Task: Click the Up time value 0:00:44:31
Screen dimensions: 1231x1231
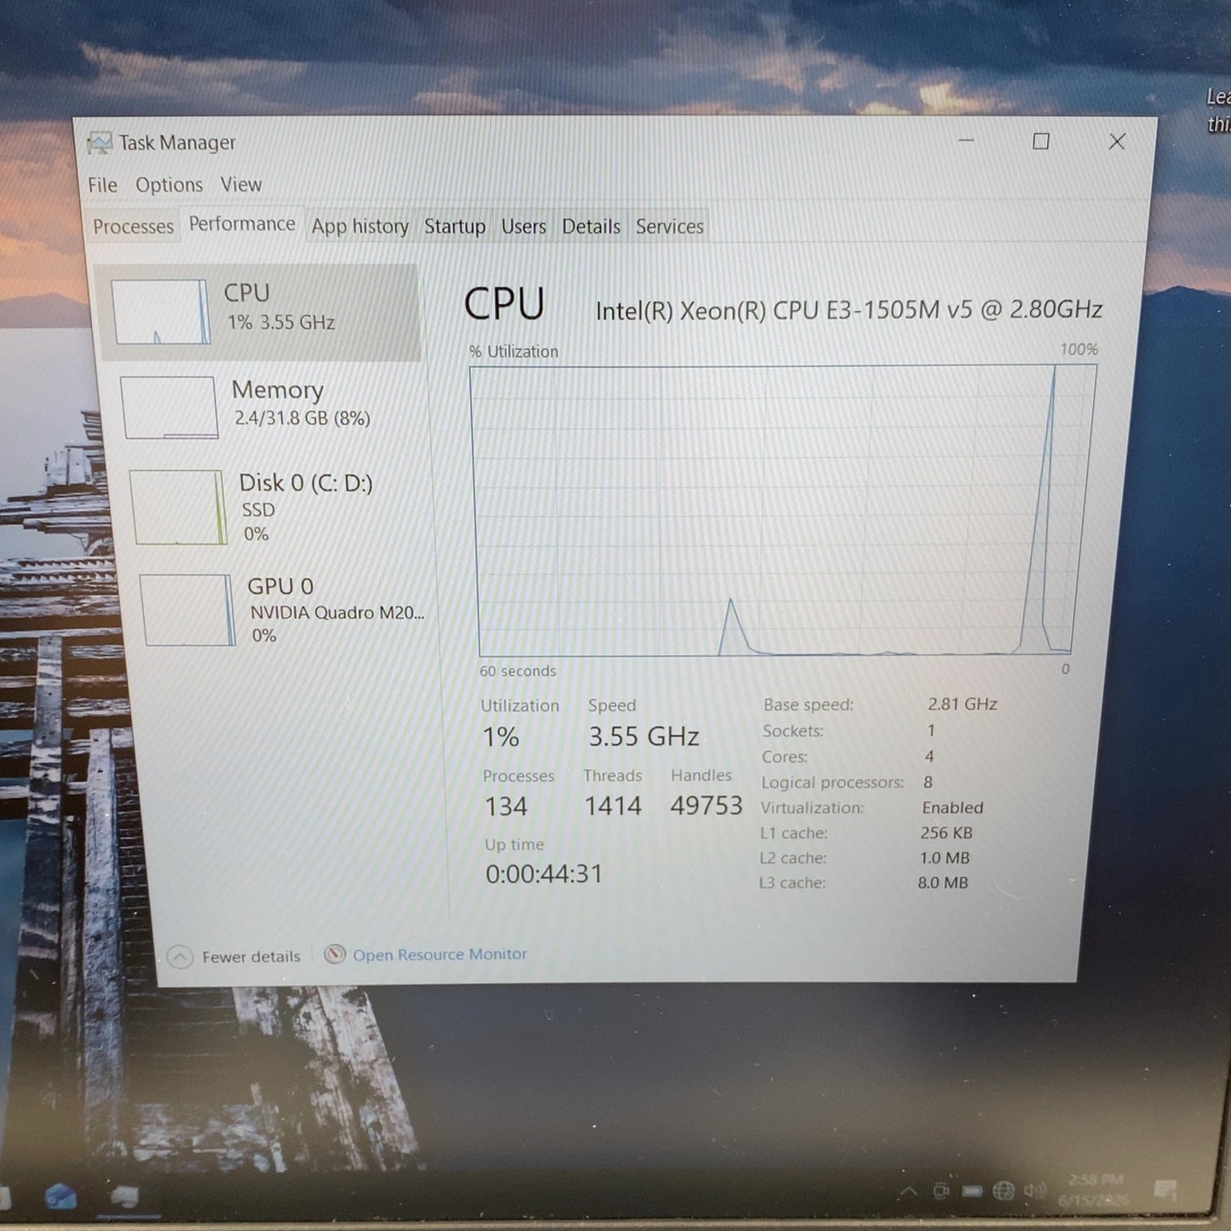Action: click(x=544, y=874)
